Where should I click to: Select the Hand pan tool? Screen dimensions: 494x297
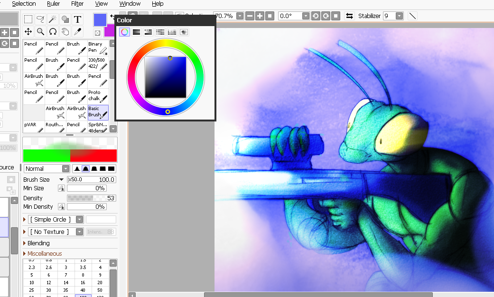65,31
